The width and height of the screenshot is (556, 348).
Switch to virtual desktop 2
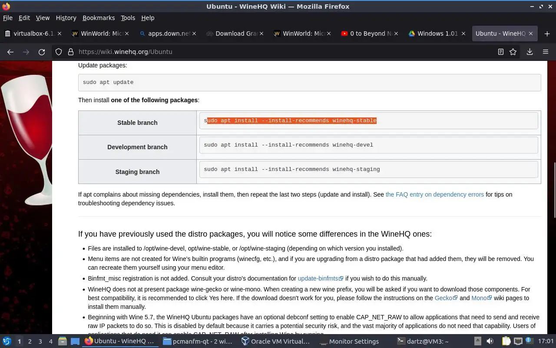[x=30, y=341]
